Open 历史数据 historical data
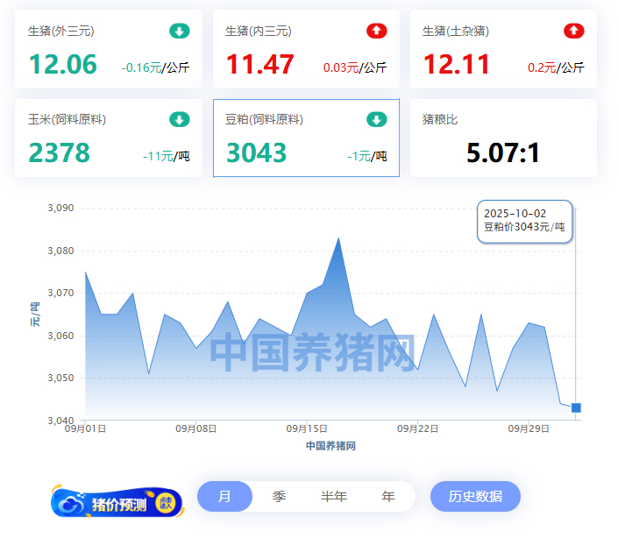Screen dimensions: 618x538 [x=475, y=497]
